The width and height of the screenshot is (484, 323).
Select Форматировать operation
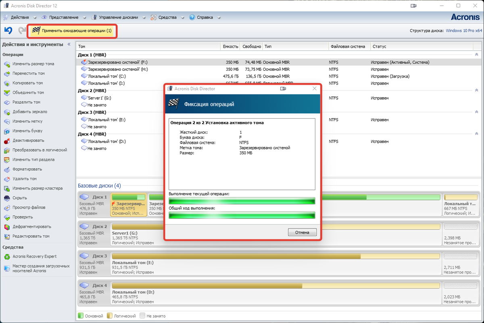pyautogui.click(x=27, y=169)
